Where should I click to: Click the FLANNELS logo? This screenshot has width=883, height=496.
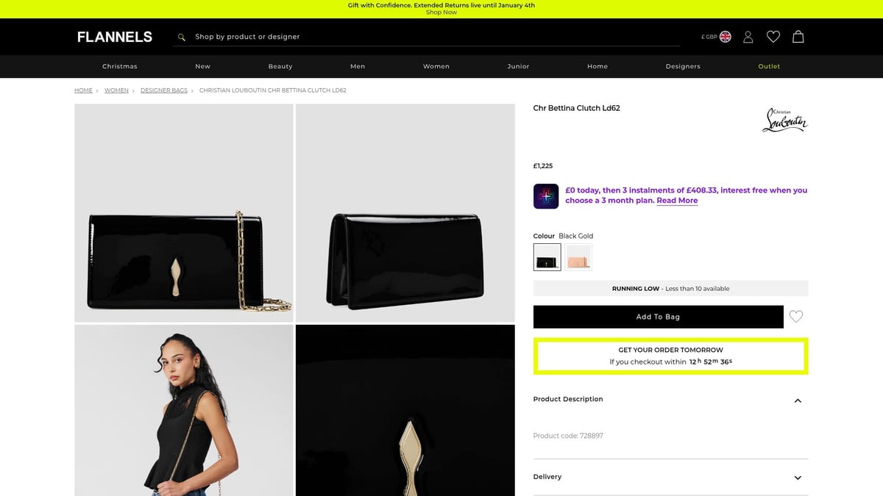click(x=114, y=36)
